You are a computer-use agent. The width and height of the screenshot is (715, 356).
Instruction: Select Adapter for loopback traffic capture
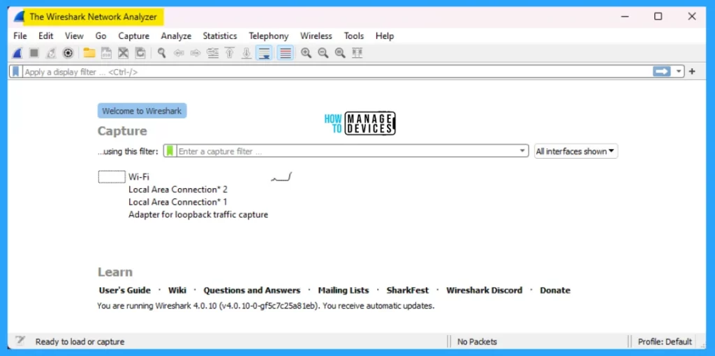pyautogui.click(x=198, y=215)
